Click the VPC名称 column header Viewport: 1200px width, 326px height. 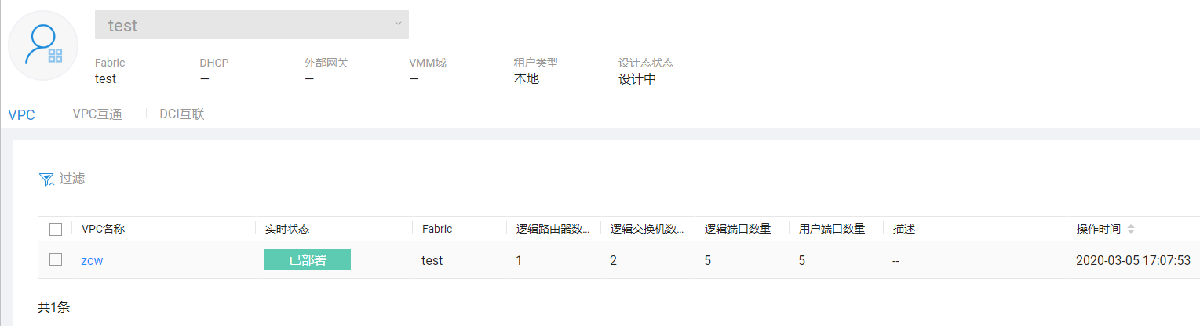point(103,229)
